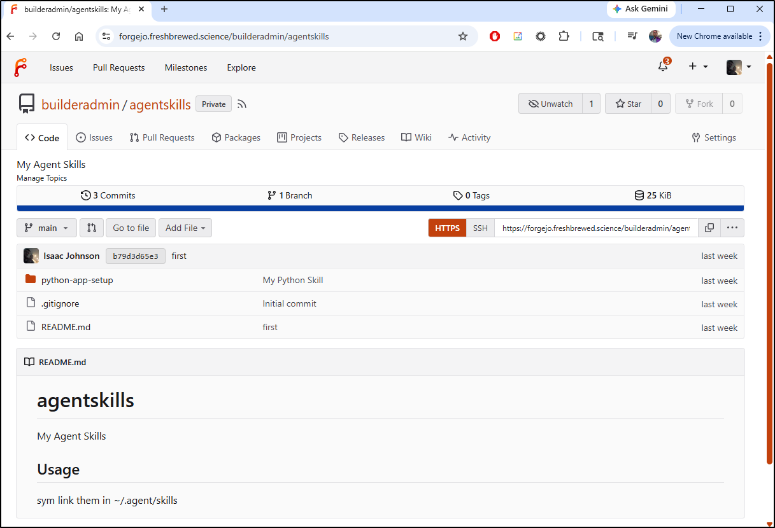Click the RSS feed icon

point(242,104)
